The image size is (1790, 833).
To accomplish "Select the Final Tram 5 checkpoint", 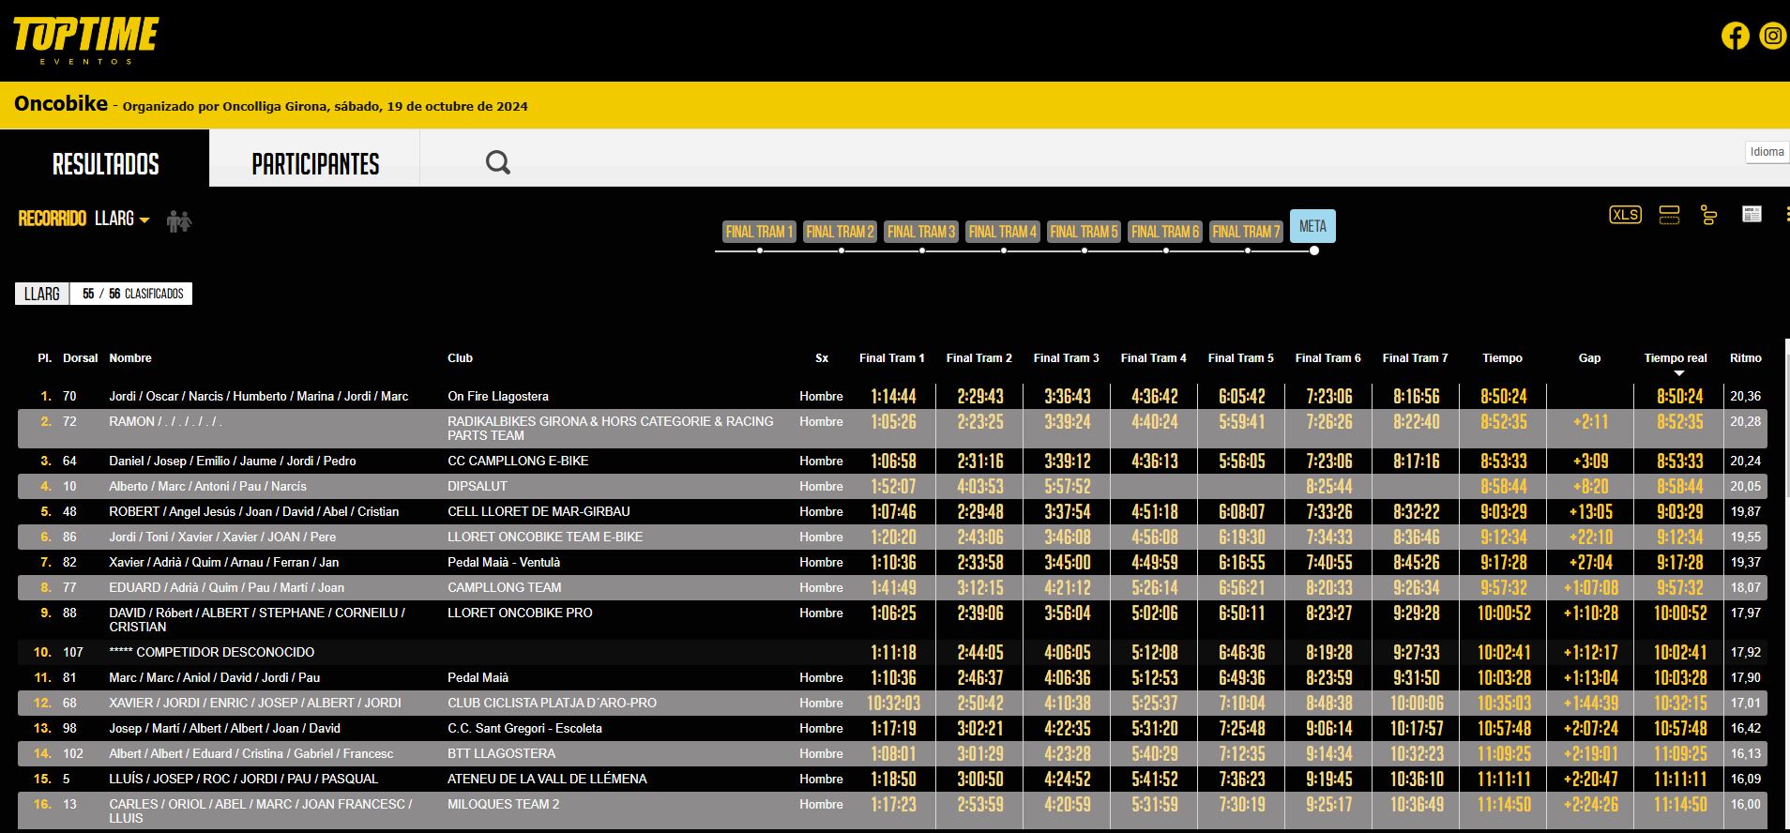I will [1084, 232].
